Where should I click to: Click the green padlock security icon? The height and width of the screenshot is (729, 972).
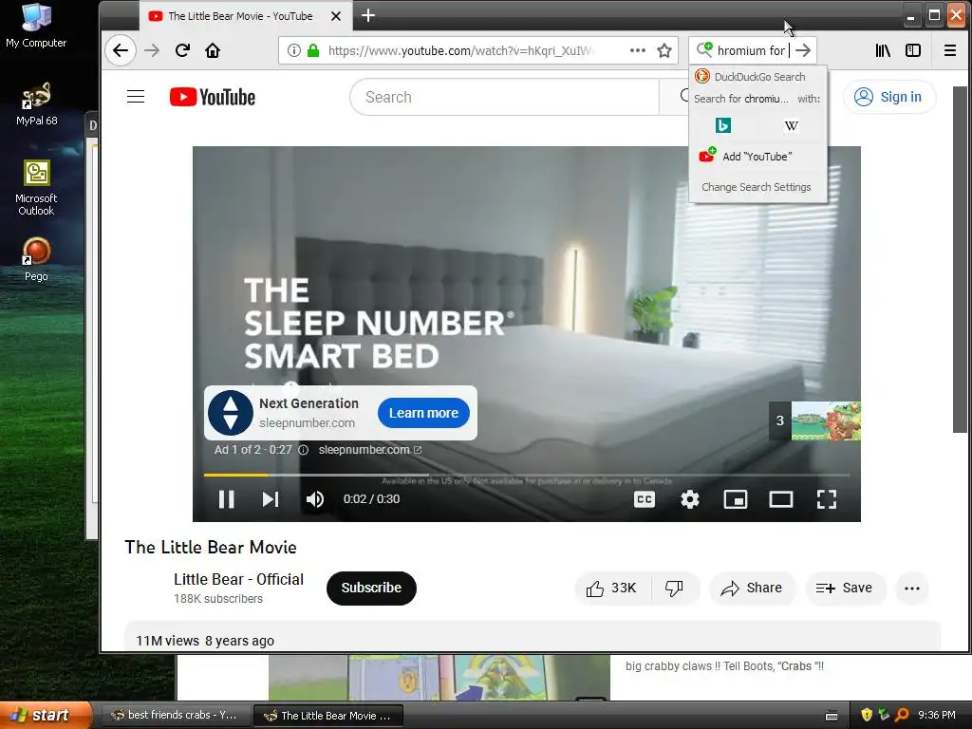[313, 50]
